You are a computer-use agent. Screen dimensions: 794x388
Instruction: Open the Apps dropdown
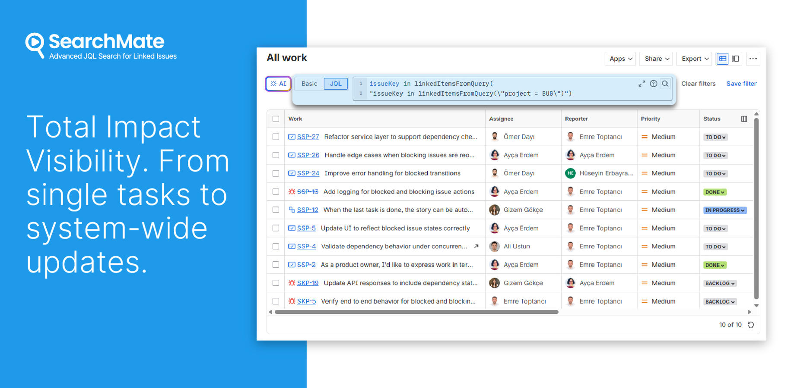620,59
